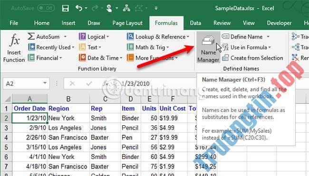Click the Rep cell Baxter in row 4
Image resolution: width=309 pixels, height=176 pixels.
pos(105,138)
